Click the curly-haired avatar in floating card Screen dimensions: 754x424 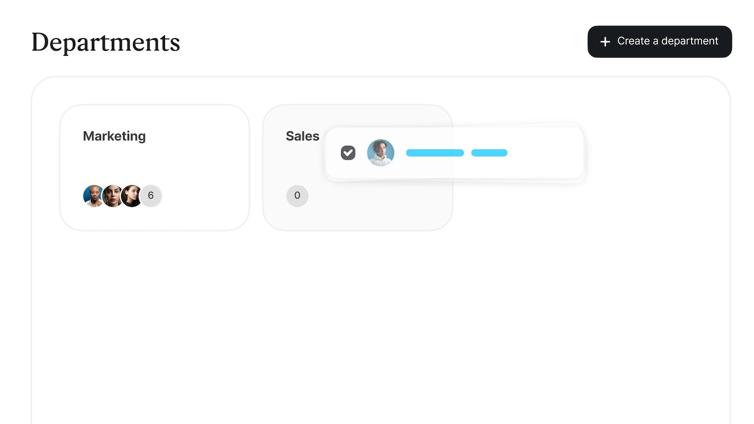381,153
